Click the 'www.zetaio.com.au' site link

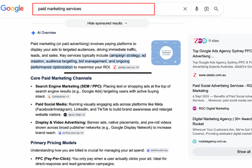pos(212,75)
